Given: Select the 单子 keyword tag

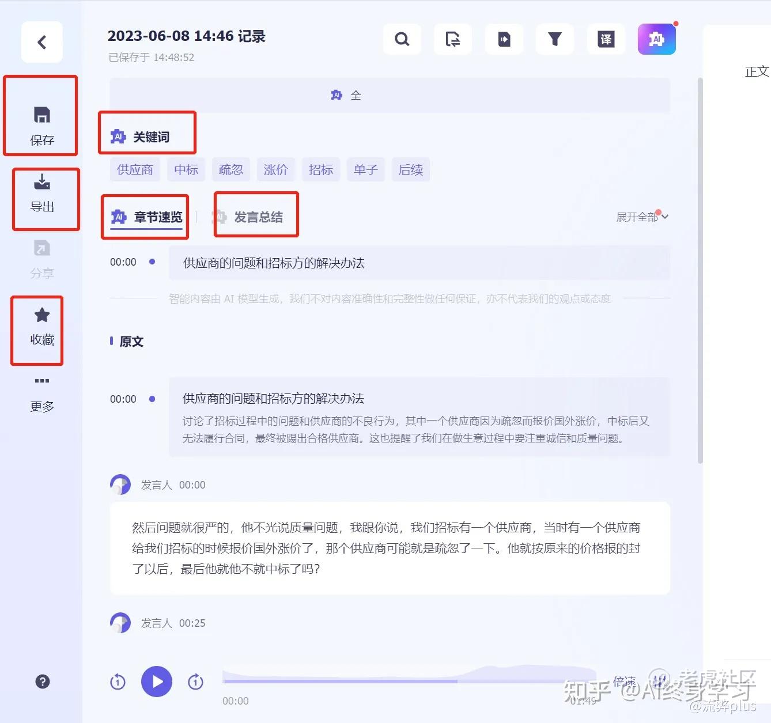Looking at the screenshot, I should (366, 169).
